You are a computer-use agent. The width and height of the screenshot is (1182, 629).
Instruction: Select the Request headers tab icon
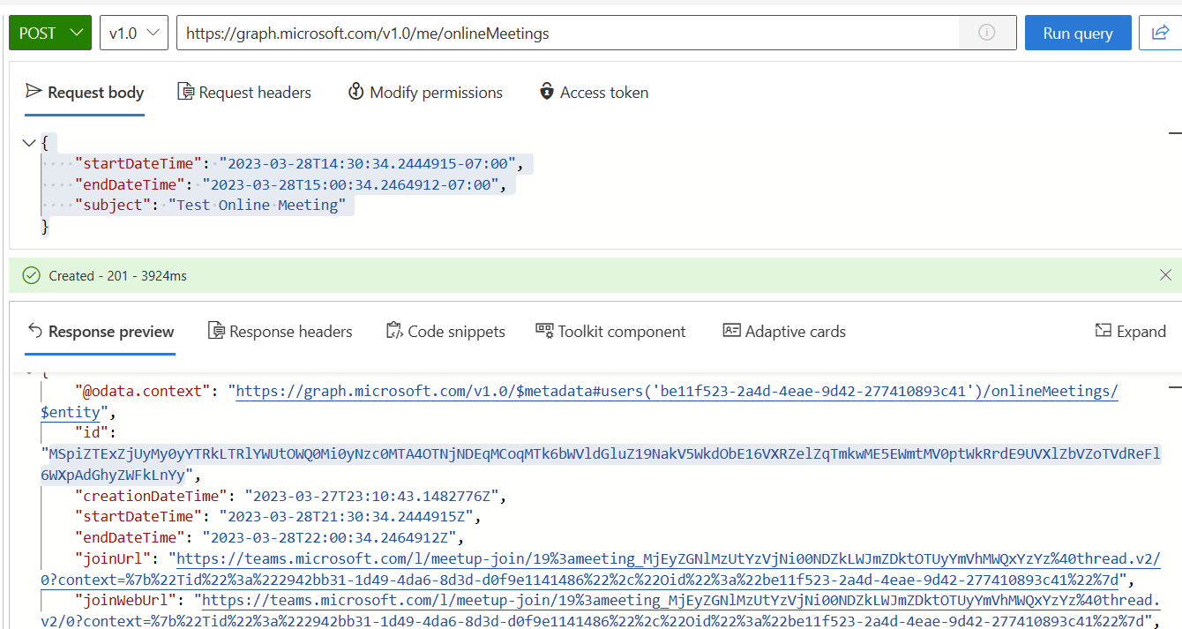pyautogui.click(x=185, y=91)
